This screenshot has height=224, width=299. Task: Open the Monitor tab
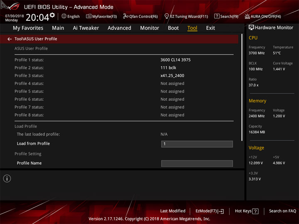(x=149, y=28)
